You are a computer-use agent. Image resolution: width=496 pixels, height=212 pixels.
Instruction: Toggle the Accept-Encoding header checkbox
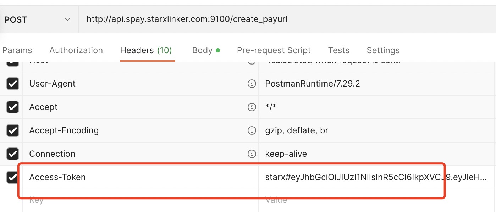tap(13, 130)
